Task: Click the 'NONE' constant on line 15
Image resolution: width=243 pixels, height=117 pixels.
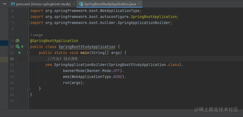Action: pos(118,77)
